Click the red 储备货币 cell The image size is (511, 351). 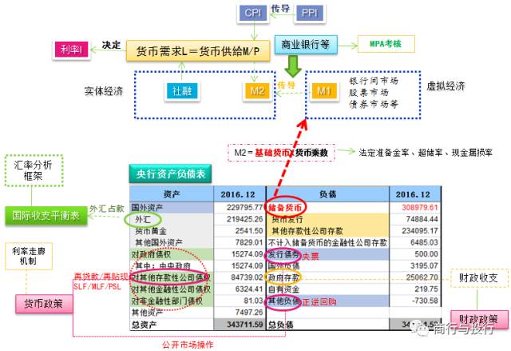[285, 207]
